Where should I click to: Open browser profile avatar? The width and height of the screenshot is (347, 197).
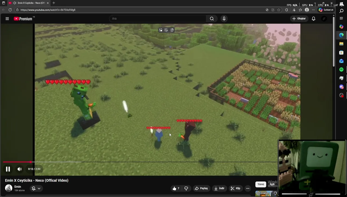307,10
